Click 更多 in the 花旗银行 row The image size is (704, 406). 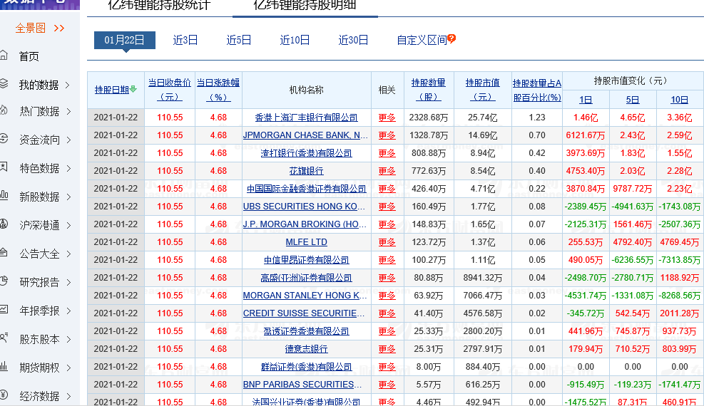point(387,171)
